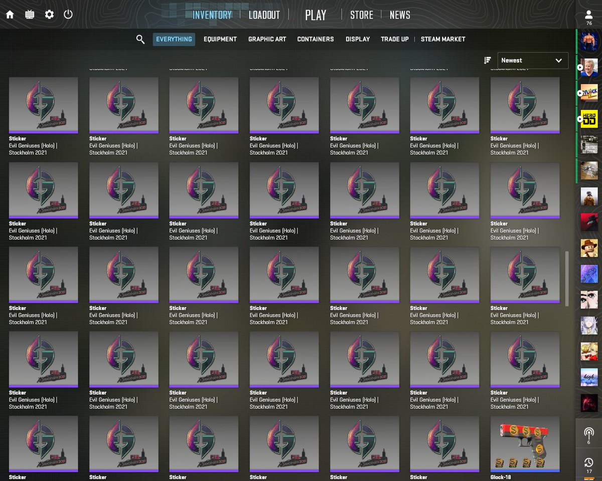Filter inventory by DISPLAY

pos(358,39)
